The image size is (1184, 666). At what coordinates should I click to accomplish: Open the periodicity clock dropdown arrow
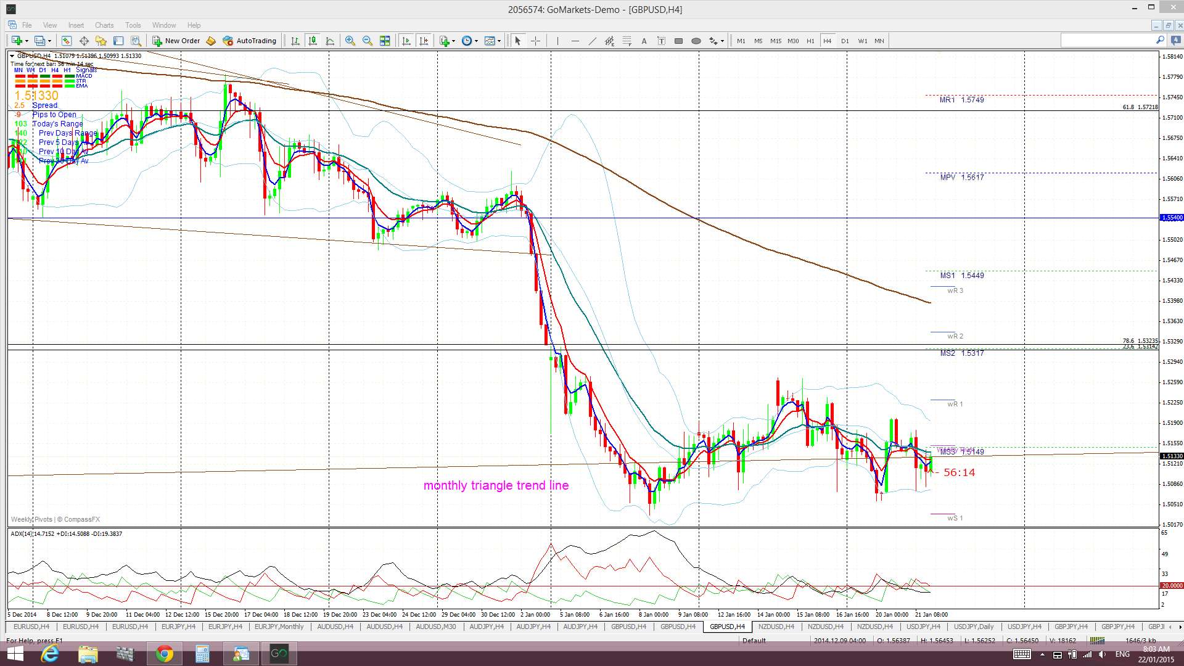(x=476, y=41)
